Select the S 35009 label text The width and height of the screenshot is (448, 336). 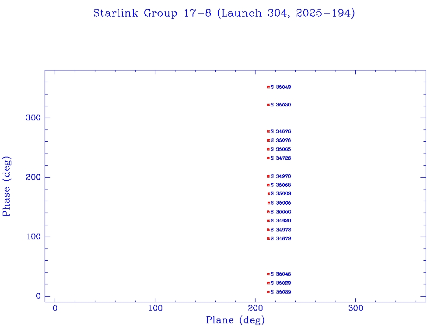[281, 193]
